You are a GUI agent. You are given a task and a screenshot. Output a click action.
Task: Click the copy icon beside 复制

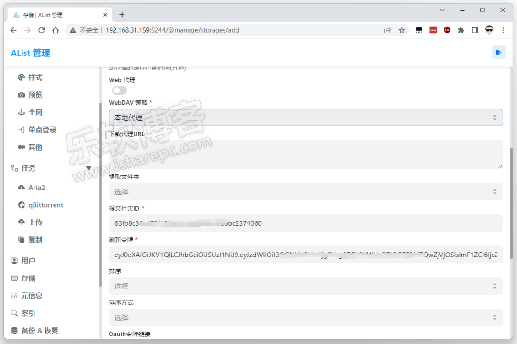(x=22, y=240)
